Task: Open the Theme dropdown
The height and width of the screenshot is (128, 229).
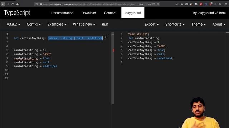Action: 198,24
